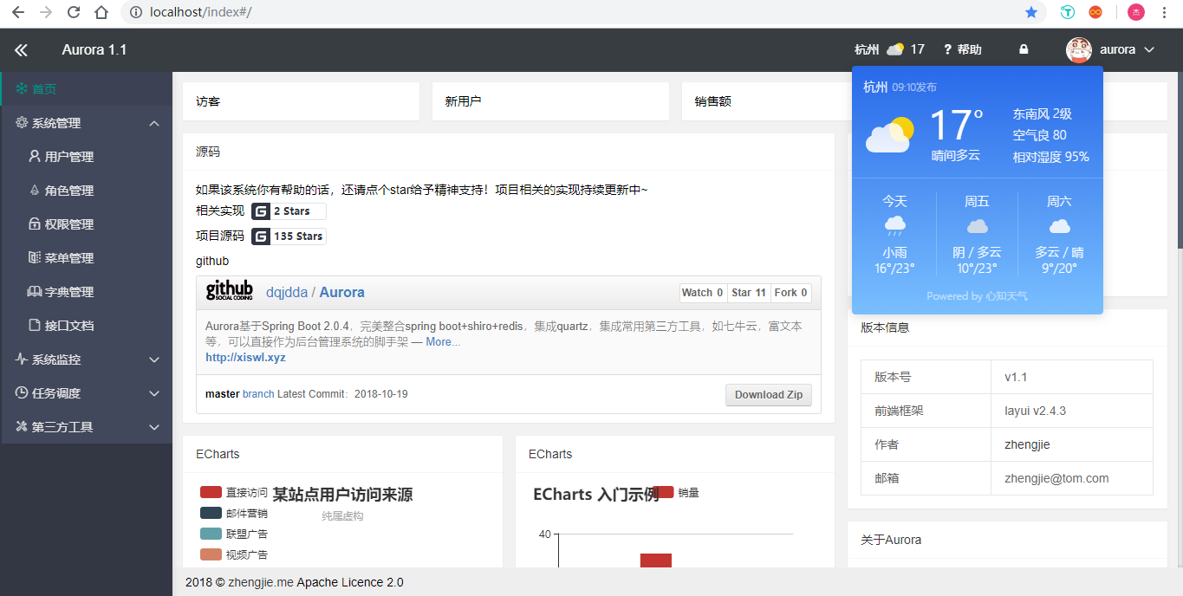Open the aurora user dropdown arrow
The image size is (1183, 596).
(1149, 50)
